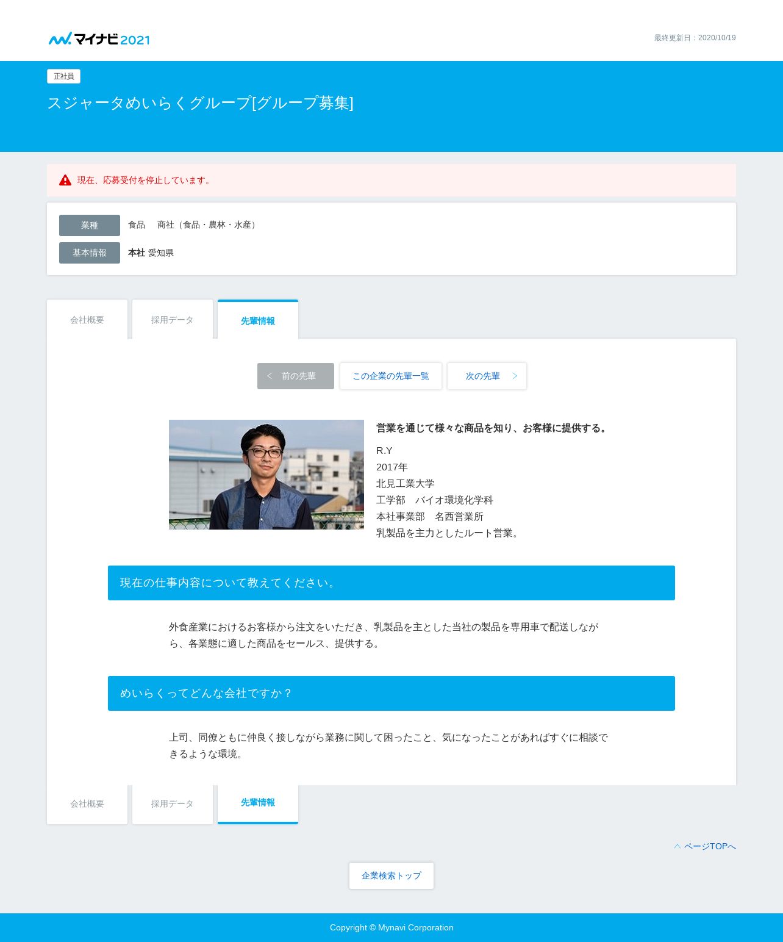Open the 採用データ tab at top
The width and height of the screenshot is (783, 942).
click(x=173, y=320)
